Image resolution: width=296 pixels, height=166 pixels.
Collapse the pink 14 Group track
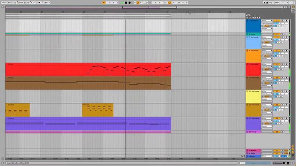(247, 132)
